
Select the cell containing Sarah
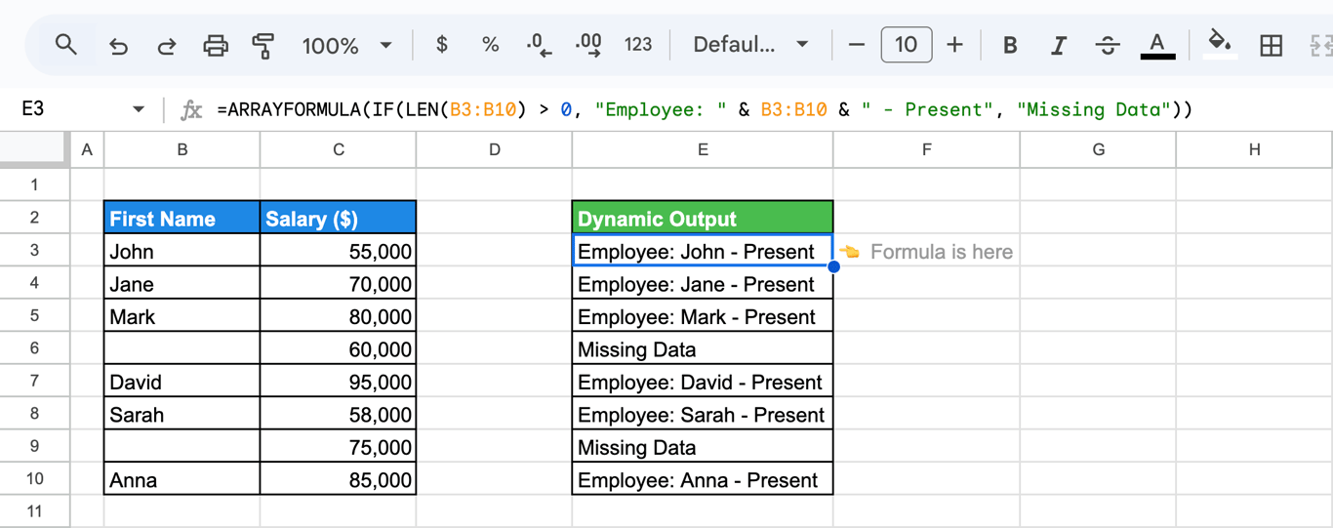[x=182, y=414]
